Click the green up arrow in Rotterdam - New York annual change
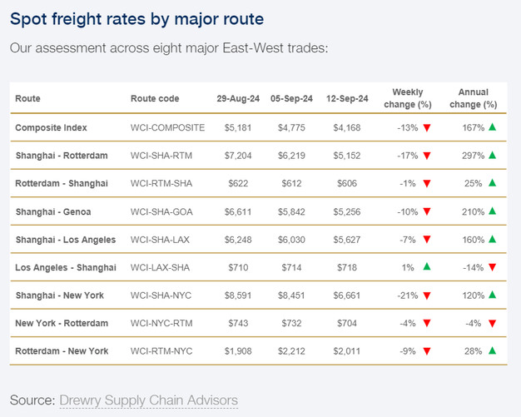 click(x=492, y=351)
